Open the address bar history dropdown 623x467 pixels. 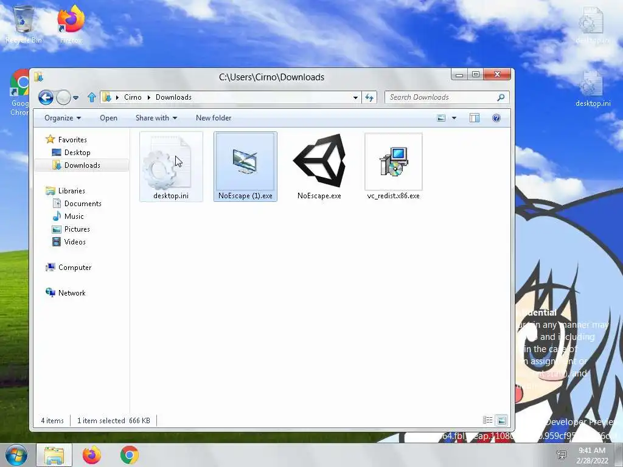pyautogui.click(x=355, y=98)
